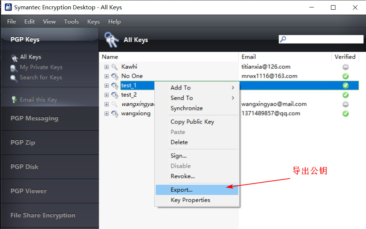Sort keys by the Verified column header

click(x=345, y=57)
